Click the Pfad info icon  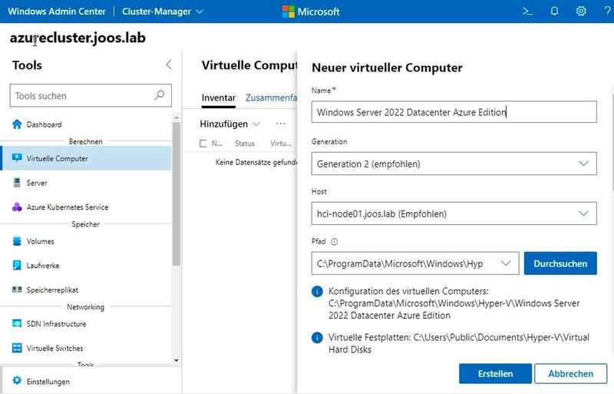(334, 241)
